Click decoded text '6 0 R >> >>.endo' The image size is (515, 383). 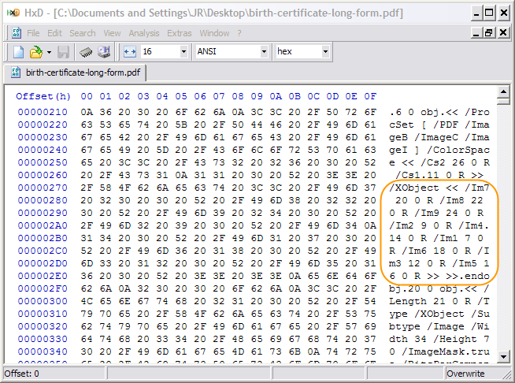click(x=439, y=276)
